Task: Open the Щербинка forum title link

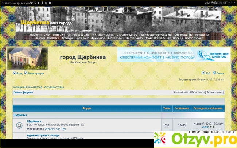Action: point(34,121)
